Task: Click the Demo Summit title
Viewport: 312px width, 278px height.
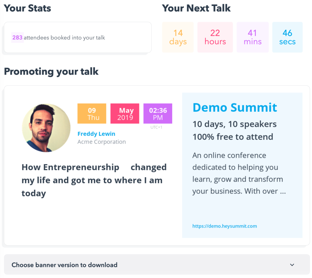Action: pyautogui.click(x=235, y=107)
